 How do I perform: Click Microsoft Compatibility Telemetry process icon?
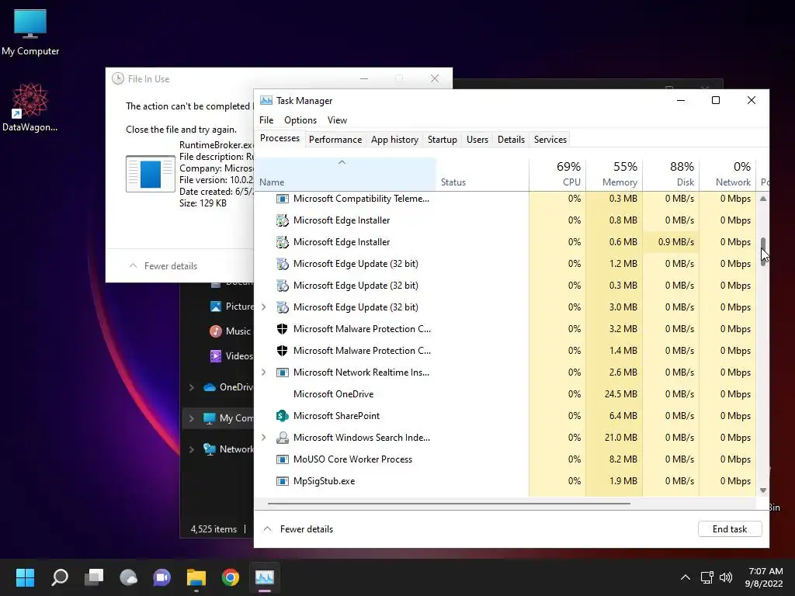pos(282,199)
